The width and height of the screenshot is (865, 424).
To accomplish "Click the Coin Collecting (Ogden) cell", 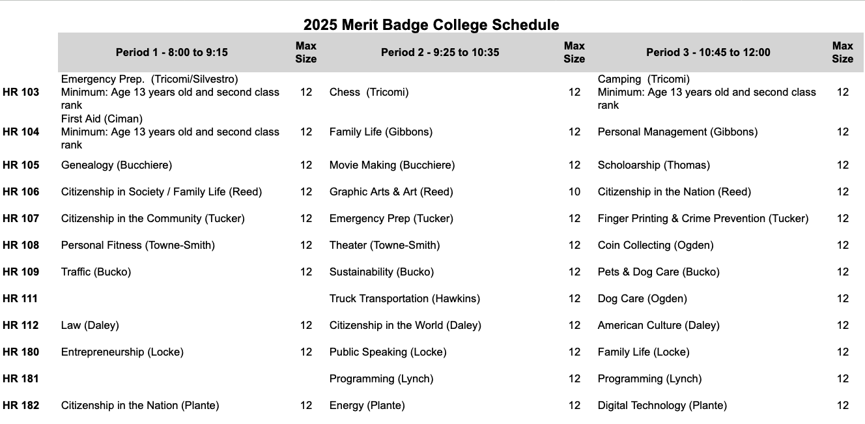I will (x=655, y=246).
